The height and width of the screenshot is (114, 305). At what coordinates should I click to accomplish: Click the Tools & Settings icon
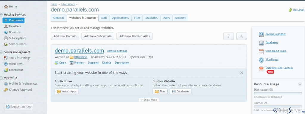[6, 58]
